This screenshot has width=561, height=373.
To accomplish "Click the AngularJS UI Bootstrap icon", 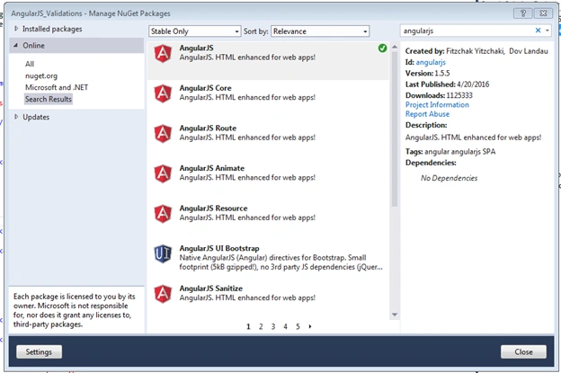I will (x=163, y=254).
